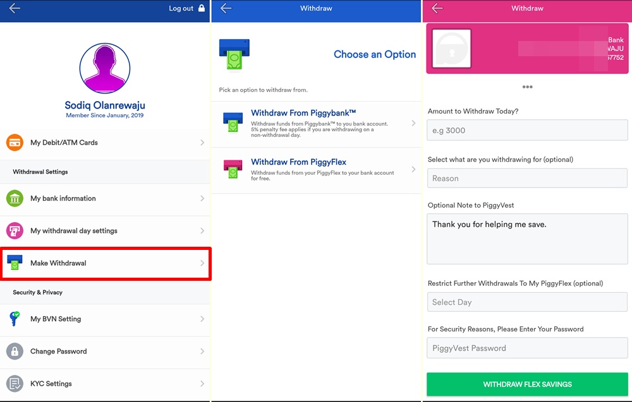Choose Withdraw From PiggyFlex
This screenshot has height=402, width=632.
tap(316, 170)
